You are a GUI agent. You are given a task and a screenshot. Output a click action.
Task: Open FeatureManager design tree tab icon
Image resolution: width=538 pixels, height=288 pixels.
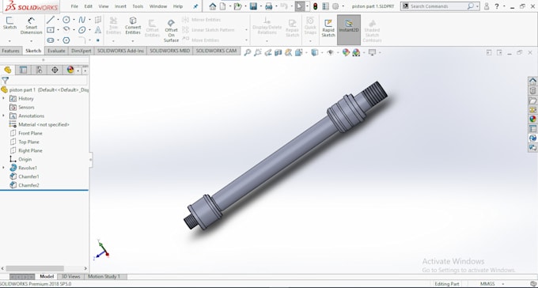pos(8,70)
